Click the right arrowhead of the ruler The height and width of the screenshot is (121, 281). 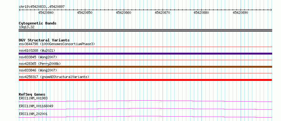pos(271,10)
